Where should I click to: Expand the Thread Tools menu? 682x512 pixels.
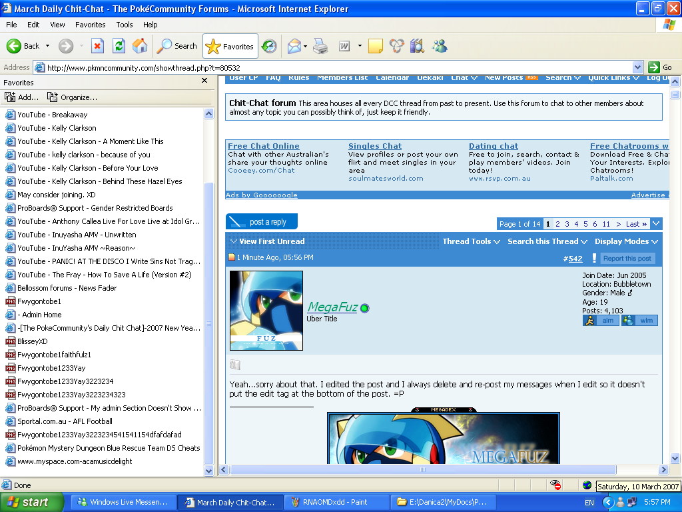471,241
